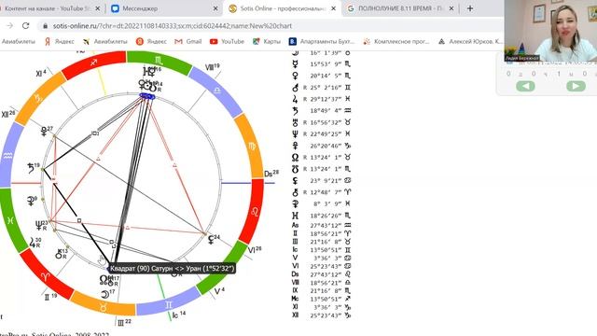Image resolution: width=597 pixels, height=336 pixels.
Task: Click the Chiron glyph marked 13 in chart
Action: click(59, 255)
